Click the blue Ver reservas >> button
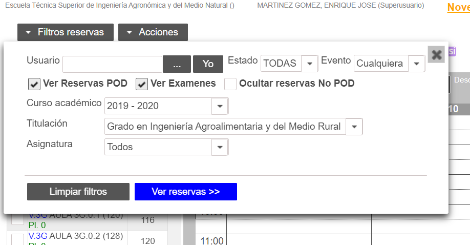Image resolution: width=470 pixels, height=245 pixels. [186, 192]
